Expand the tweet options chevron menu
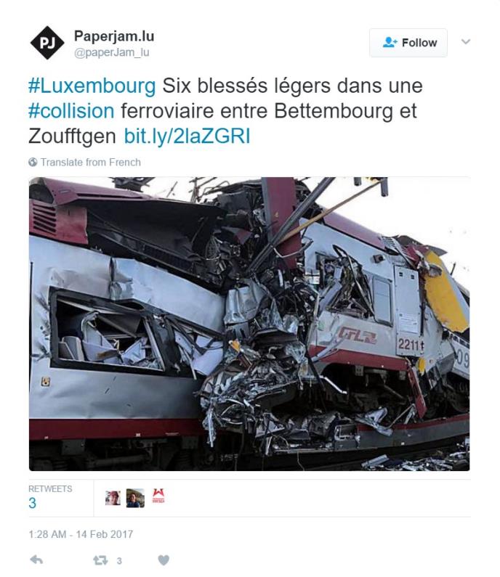Image resolution: width=500 pixels, height=577 pixels. click(x=466, y=41)
